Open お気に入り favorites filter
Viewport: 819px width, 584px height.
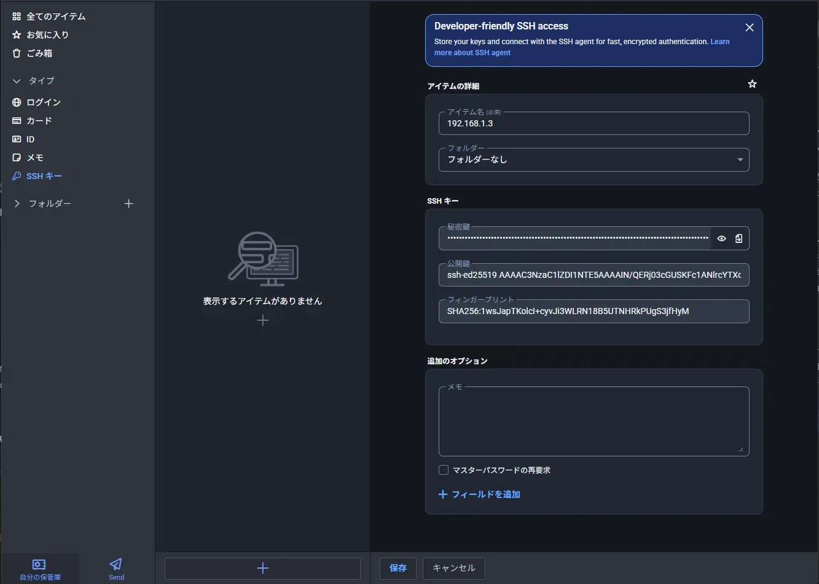tap(41, 35)
